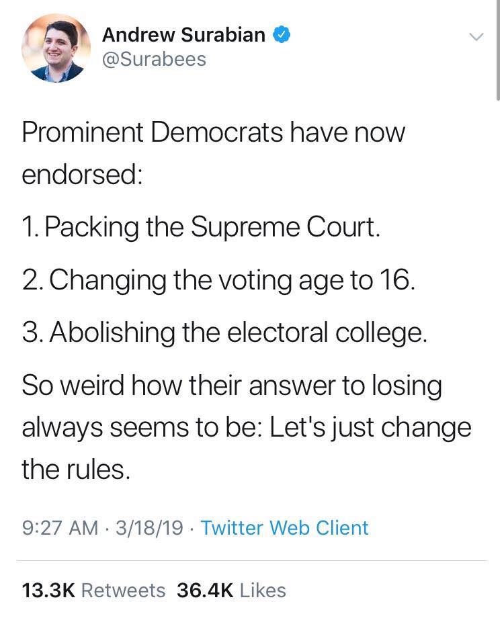This screenshot has height=618, width=504.
Task: Open the Twitter Web Client link
Action: 285,527
